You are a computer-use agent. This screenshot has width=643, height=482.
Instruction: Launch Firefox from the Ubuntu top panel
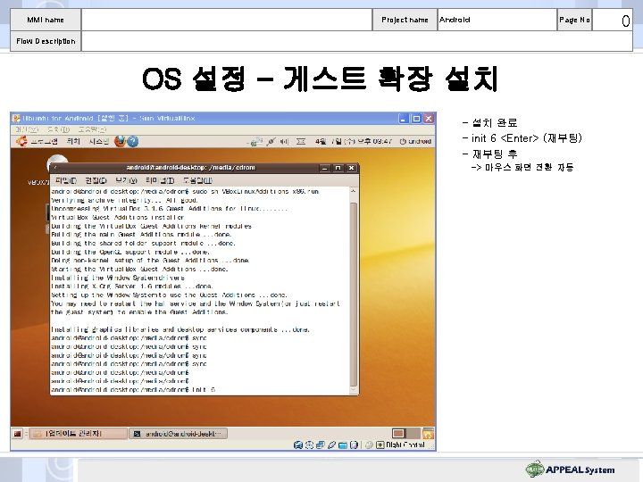[120, 141]
